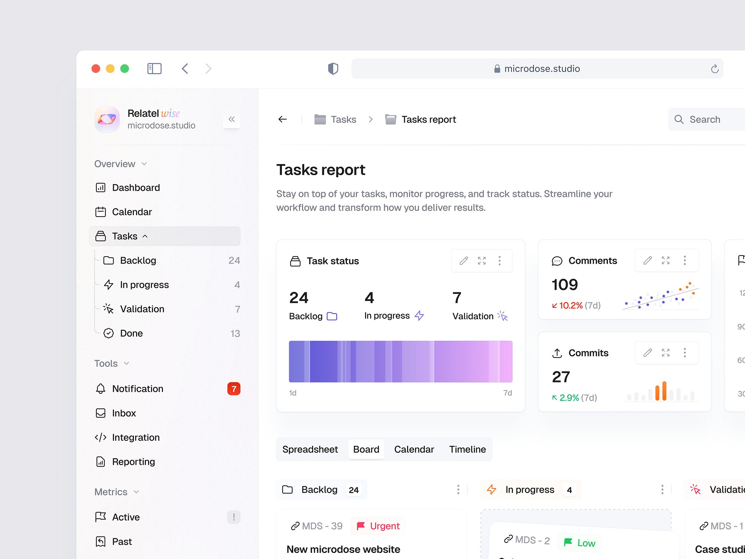Screen dimensions: 745x559
Task: Click the Search field
Action: pos(706,119)
